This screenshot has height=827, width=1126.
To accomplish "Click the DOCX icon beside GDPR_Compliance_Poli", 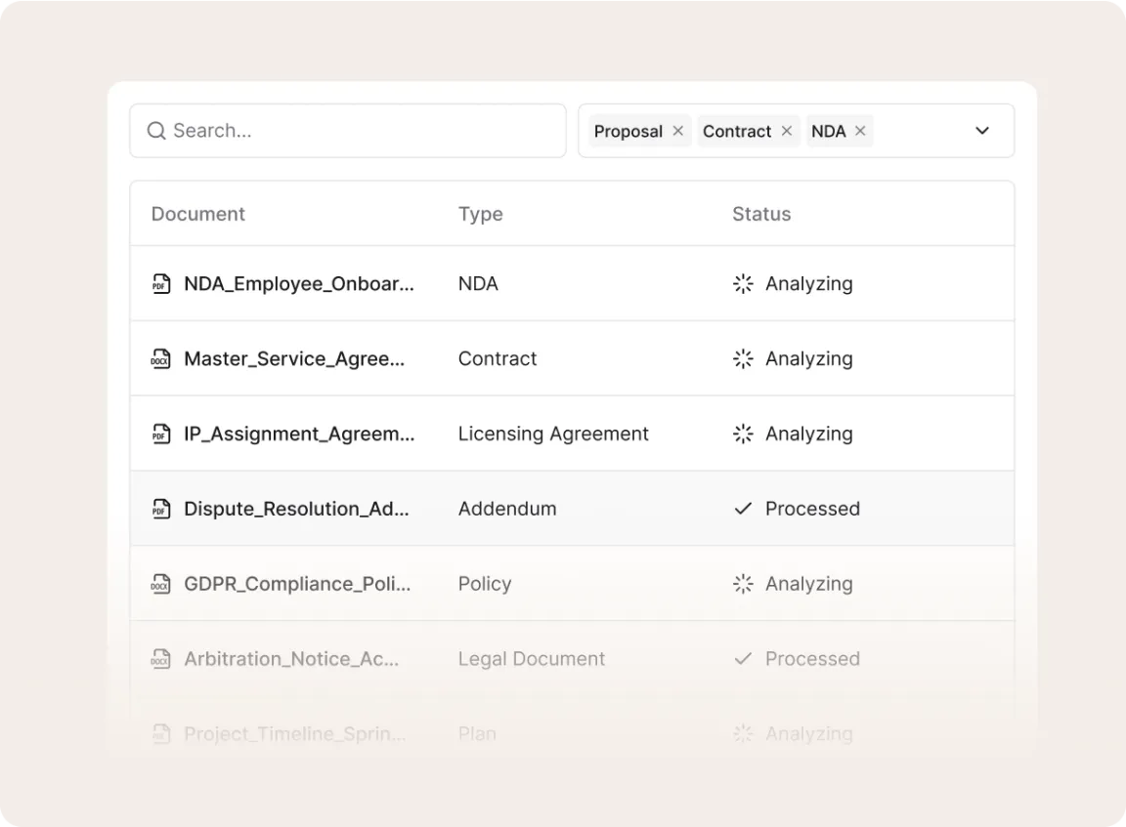I will coord(161,584).
